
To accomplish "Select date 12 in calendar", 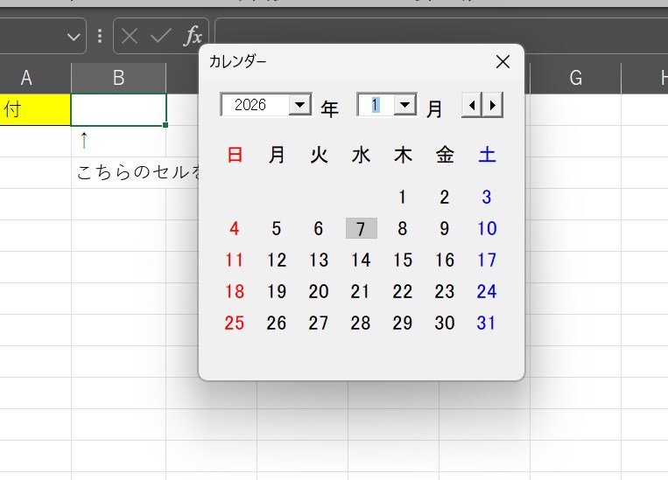I will click(x=277, y=260).
